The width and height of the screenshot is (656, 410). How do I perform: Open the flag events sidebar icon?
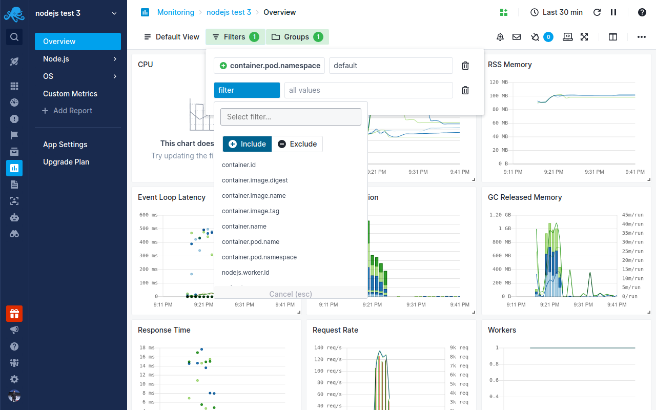click(x=14, y=135)
